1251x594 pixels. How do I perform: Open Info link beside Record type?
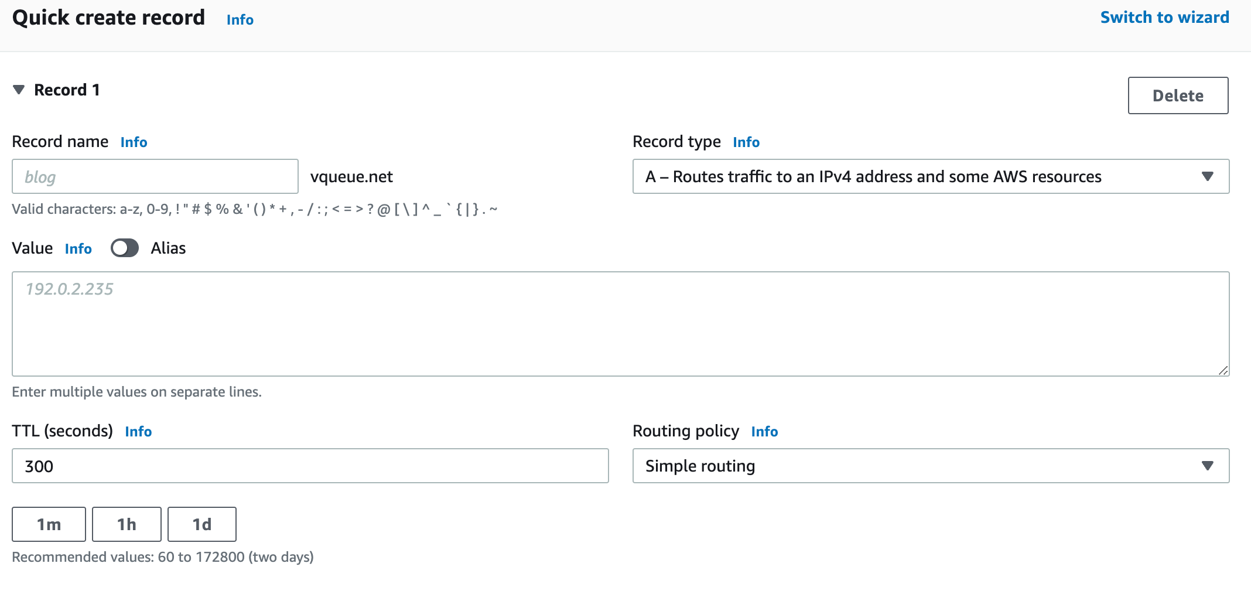[x=746, y=142]
